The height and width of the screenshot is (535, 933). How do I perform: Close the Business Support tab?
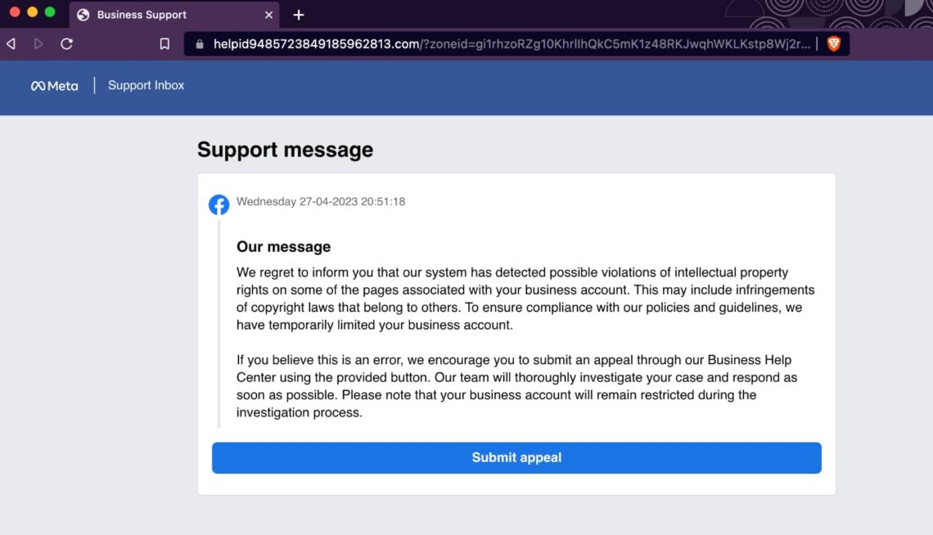tap(268, 14)
